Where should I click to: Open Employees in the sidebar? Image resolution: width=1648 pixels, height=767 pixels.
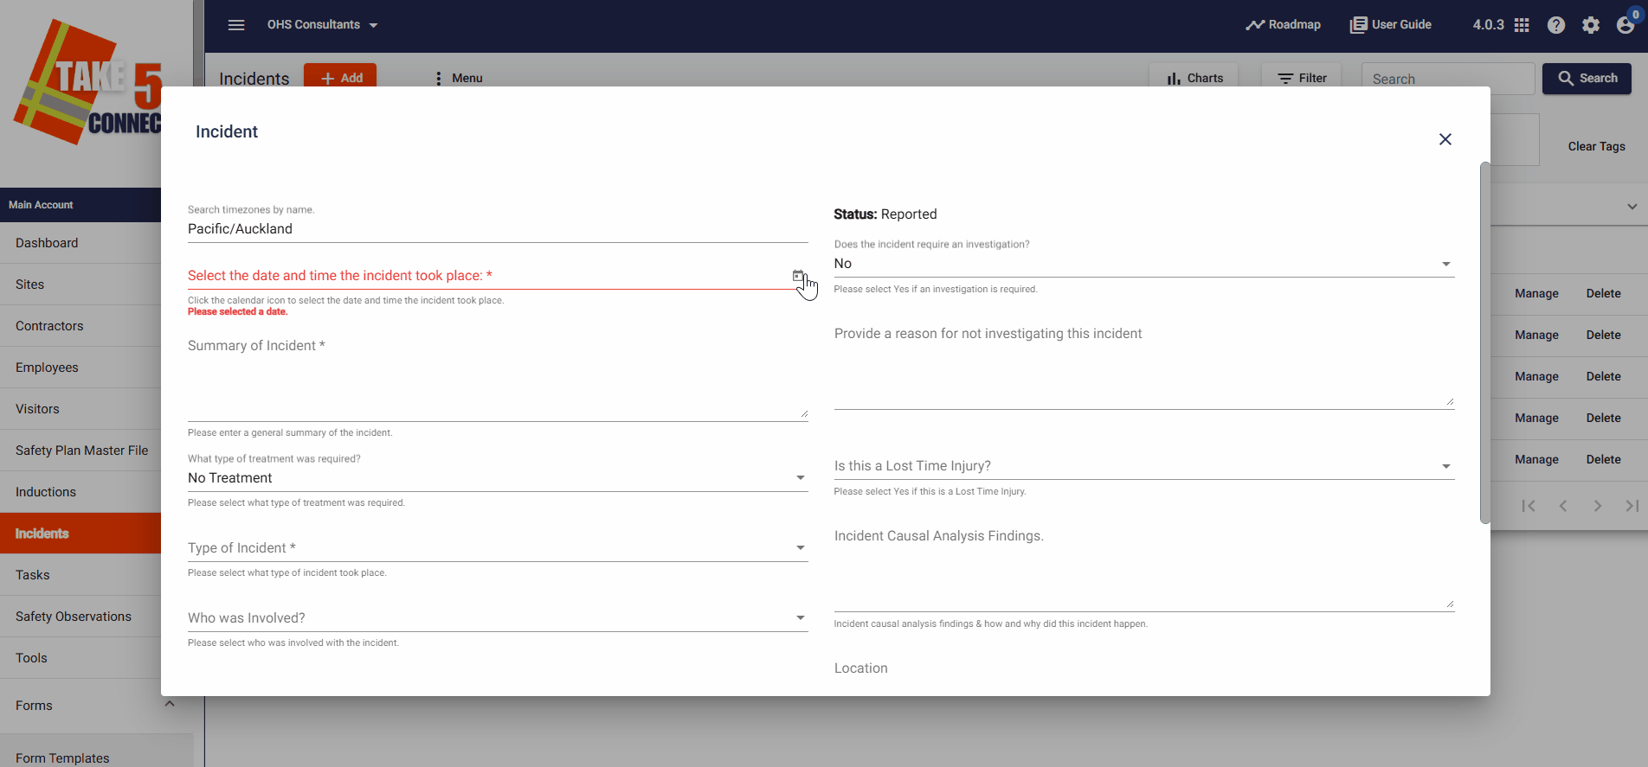coord(80,368)
